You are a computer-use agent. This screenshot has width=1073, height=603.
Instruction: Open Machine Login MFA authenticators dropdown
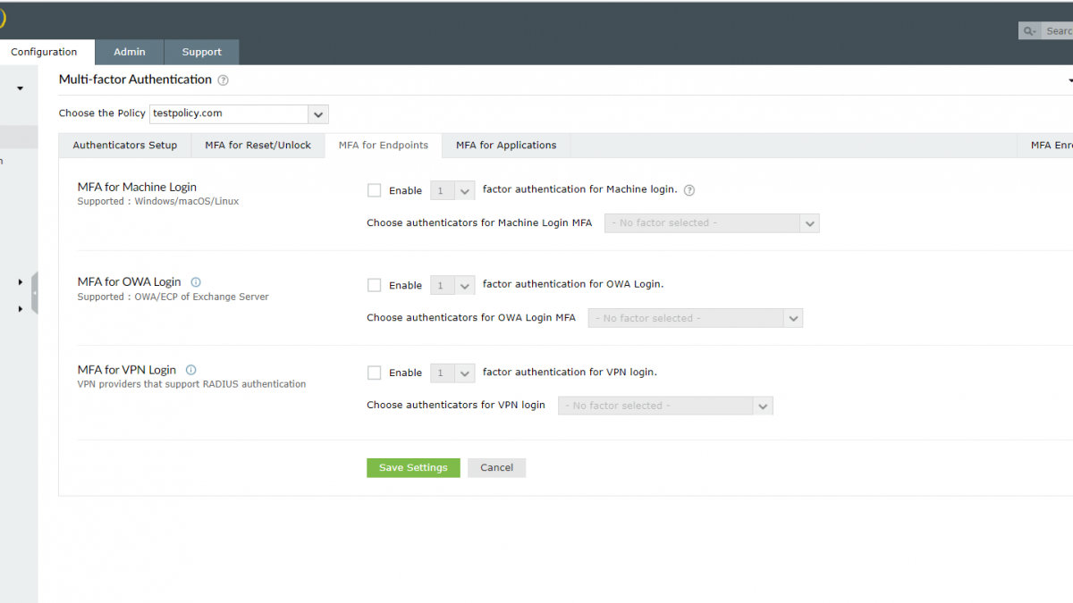coord(712,223)
